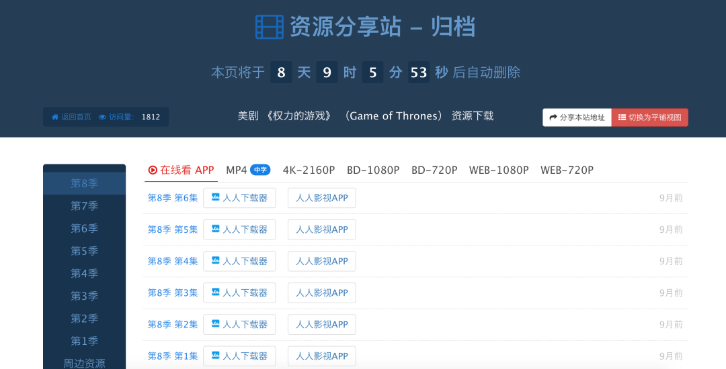Click the 第8季 第5集 episode link
726x369 pixels.
pos(172,229)
